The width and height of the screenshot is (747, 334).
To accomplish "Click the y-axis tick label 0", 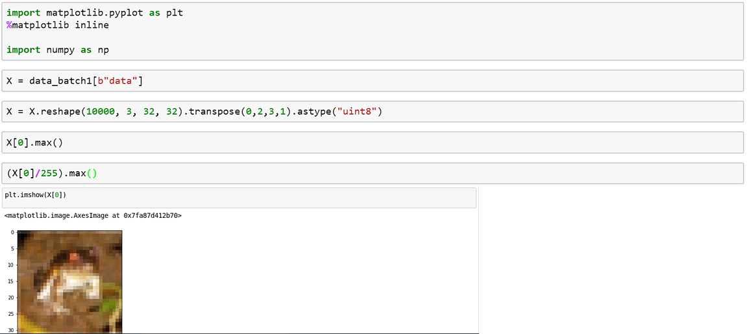I will tap(13, 233).
